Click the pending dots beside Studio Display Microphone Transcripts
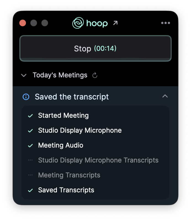 tap(30, 160)
